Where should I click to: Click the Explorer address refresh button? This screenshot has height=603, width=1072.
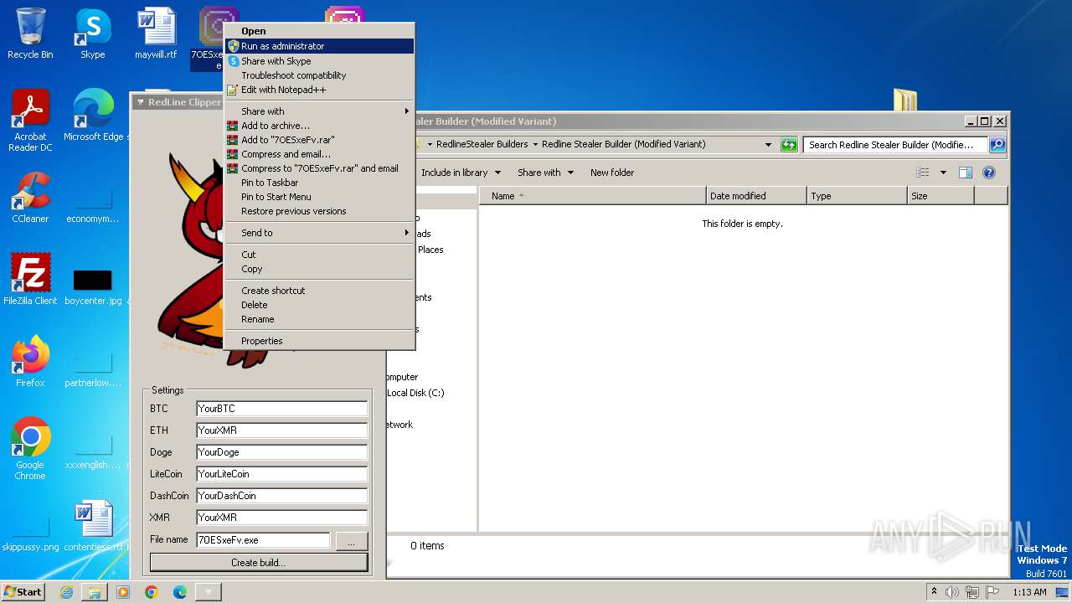click(x=789, y=145)
